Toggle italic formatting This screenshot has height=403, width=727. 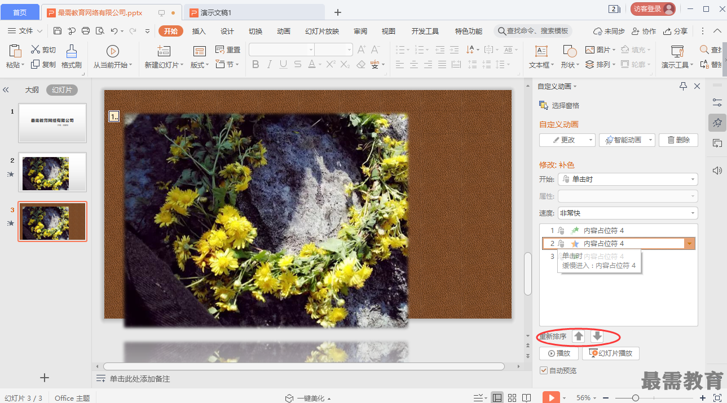pos(270,65)
